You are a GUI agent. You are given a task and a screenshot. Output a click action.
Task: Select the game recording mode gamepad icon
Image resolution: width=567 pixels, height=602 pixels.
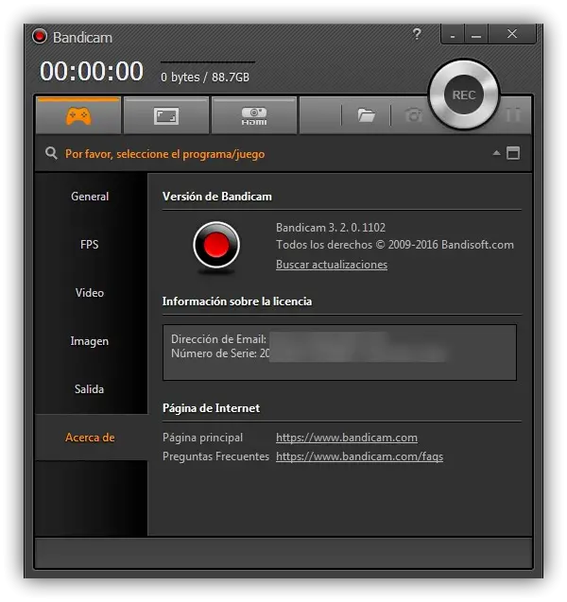[78, 116]
